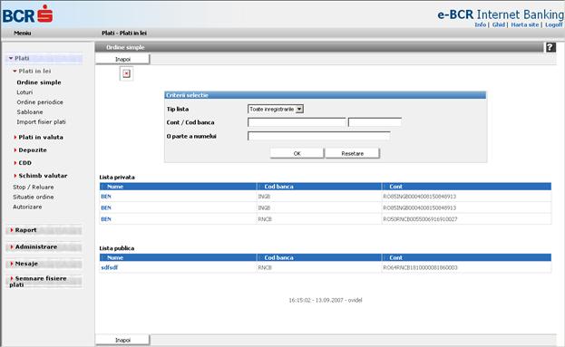Open the Tip lista dropdown arrow
This screenshot has height=347, width=565.
coord(299,109)
